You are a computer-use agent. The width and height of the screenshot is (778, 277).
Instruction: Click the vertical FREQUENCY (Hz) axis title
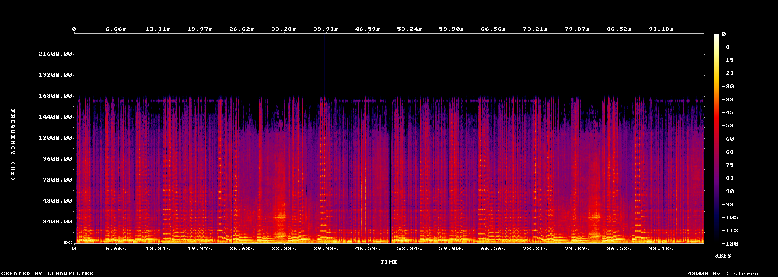click(13, 145)
